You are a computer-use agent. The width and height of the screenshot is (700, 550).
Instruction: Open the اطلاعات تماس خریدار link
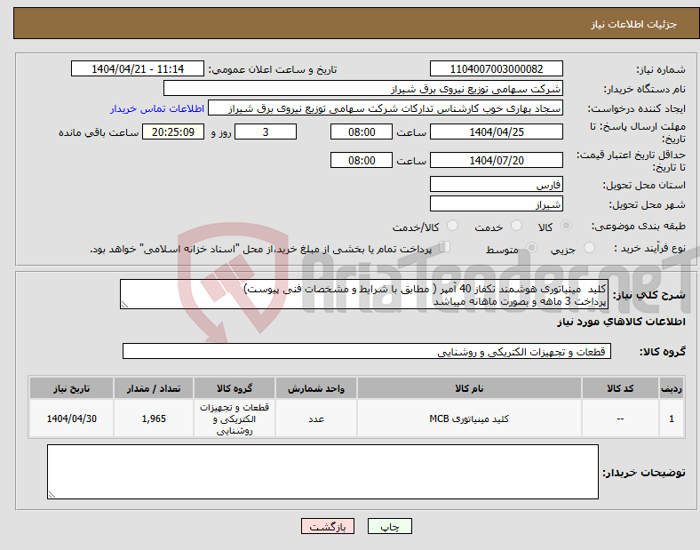157,108
